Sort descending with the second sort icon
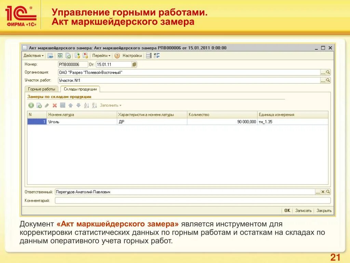 [x=94, y=105]
